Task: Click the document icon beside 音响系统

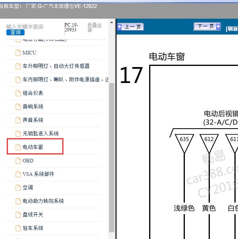Action: point(18,107)
